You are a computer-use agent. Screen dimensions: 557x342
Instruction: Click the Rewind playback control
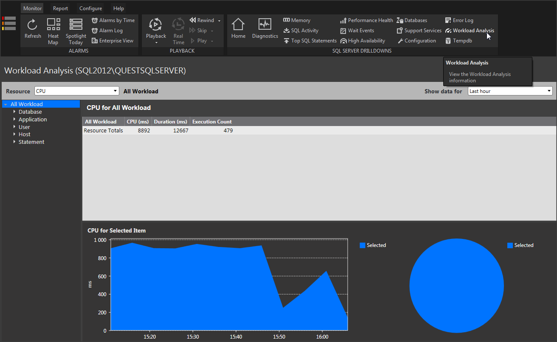tap(202, 20)
